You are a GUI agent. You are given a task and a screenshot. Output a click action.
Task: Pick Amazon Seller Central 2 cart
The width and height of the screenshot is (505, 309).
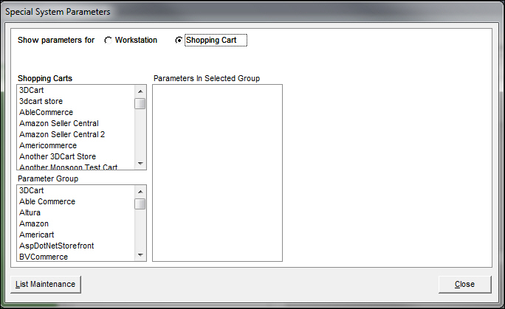[76, 134]
